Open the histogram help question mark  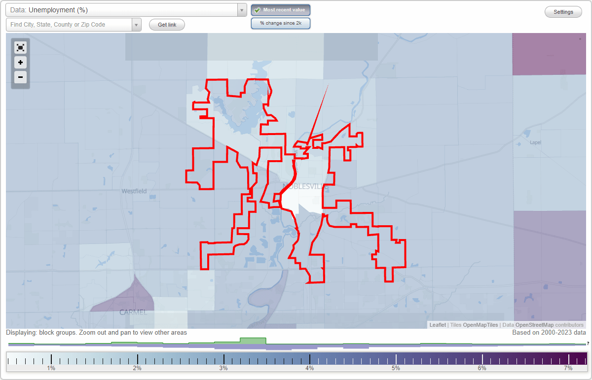[x=589, y=345]
